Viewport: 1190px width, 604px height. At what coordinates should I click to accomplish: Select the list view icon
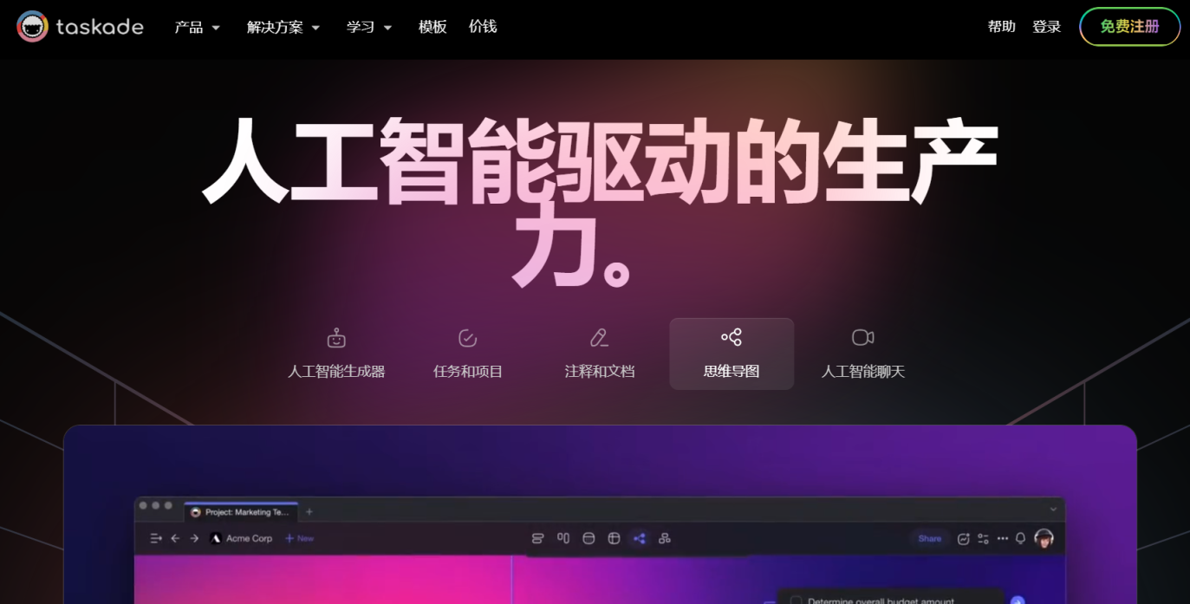coord(537,538)
